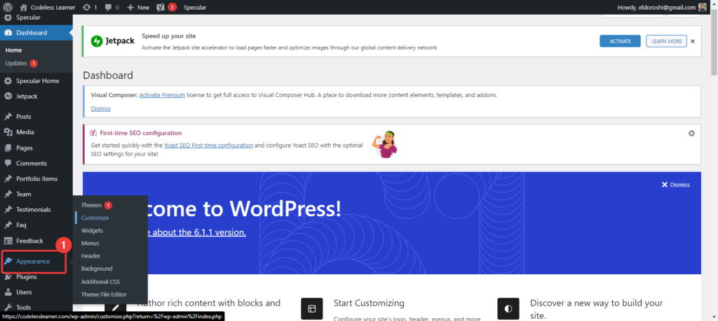The image size is (718, 321).
Task: Click the Pages icon in sidebar
Action: tap(8, 148)
